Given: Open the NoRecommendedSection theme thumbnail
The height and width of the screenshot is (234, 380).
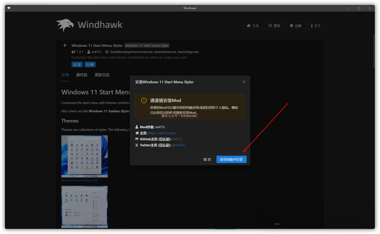Looking at the screenshot, I should 84,156.
